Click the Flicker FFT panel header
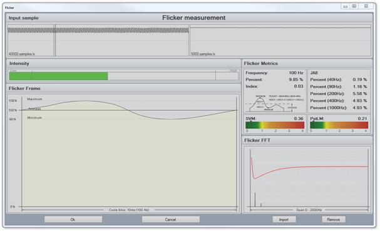 tap(257, 140)
